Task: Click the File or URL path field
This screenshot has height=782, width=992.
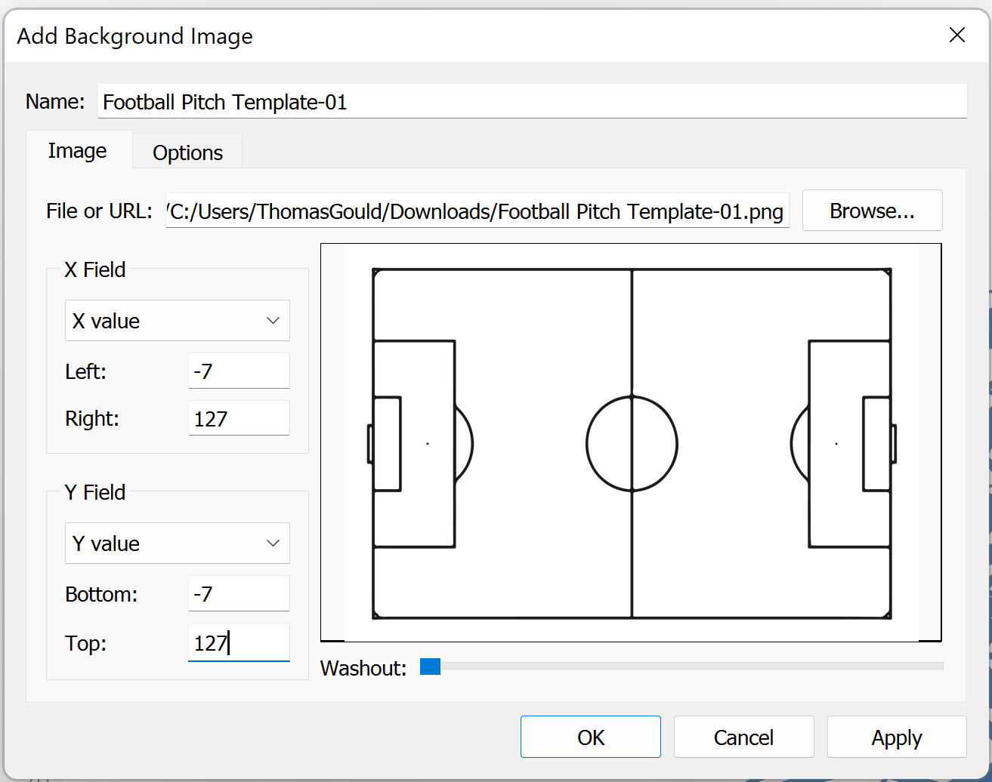Action: pyautogui.click(x=477, y=211)
